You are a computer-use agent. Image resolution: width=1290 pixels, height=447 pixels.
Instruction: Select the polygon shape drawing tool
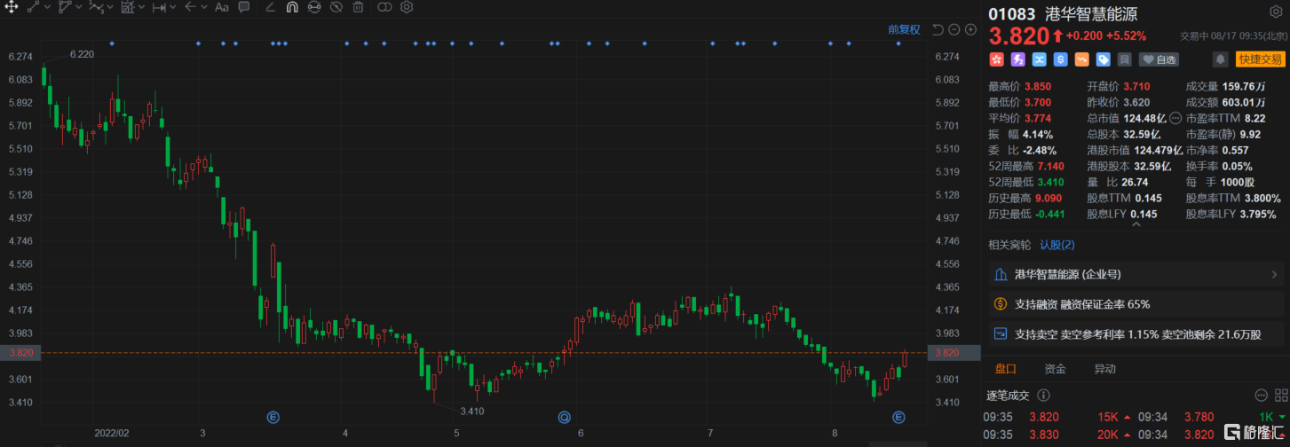point(65,7)
